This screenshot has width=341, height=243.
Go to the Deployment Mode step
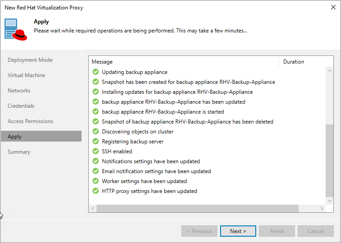pos(30,60)
